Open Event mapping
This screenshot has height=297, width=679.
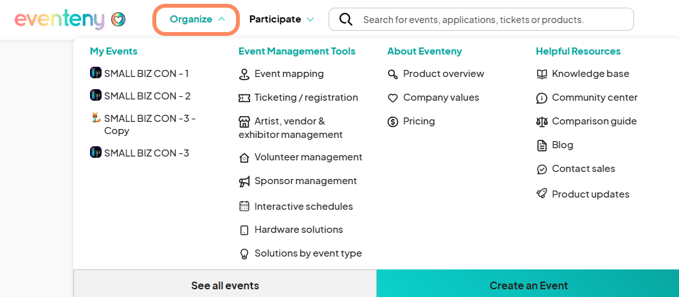(289, 74)
